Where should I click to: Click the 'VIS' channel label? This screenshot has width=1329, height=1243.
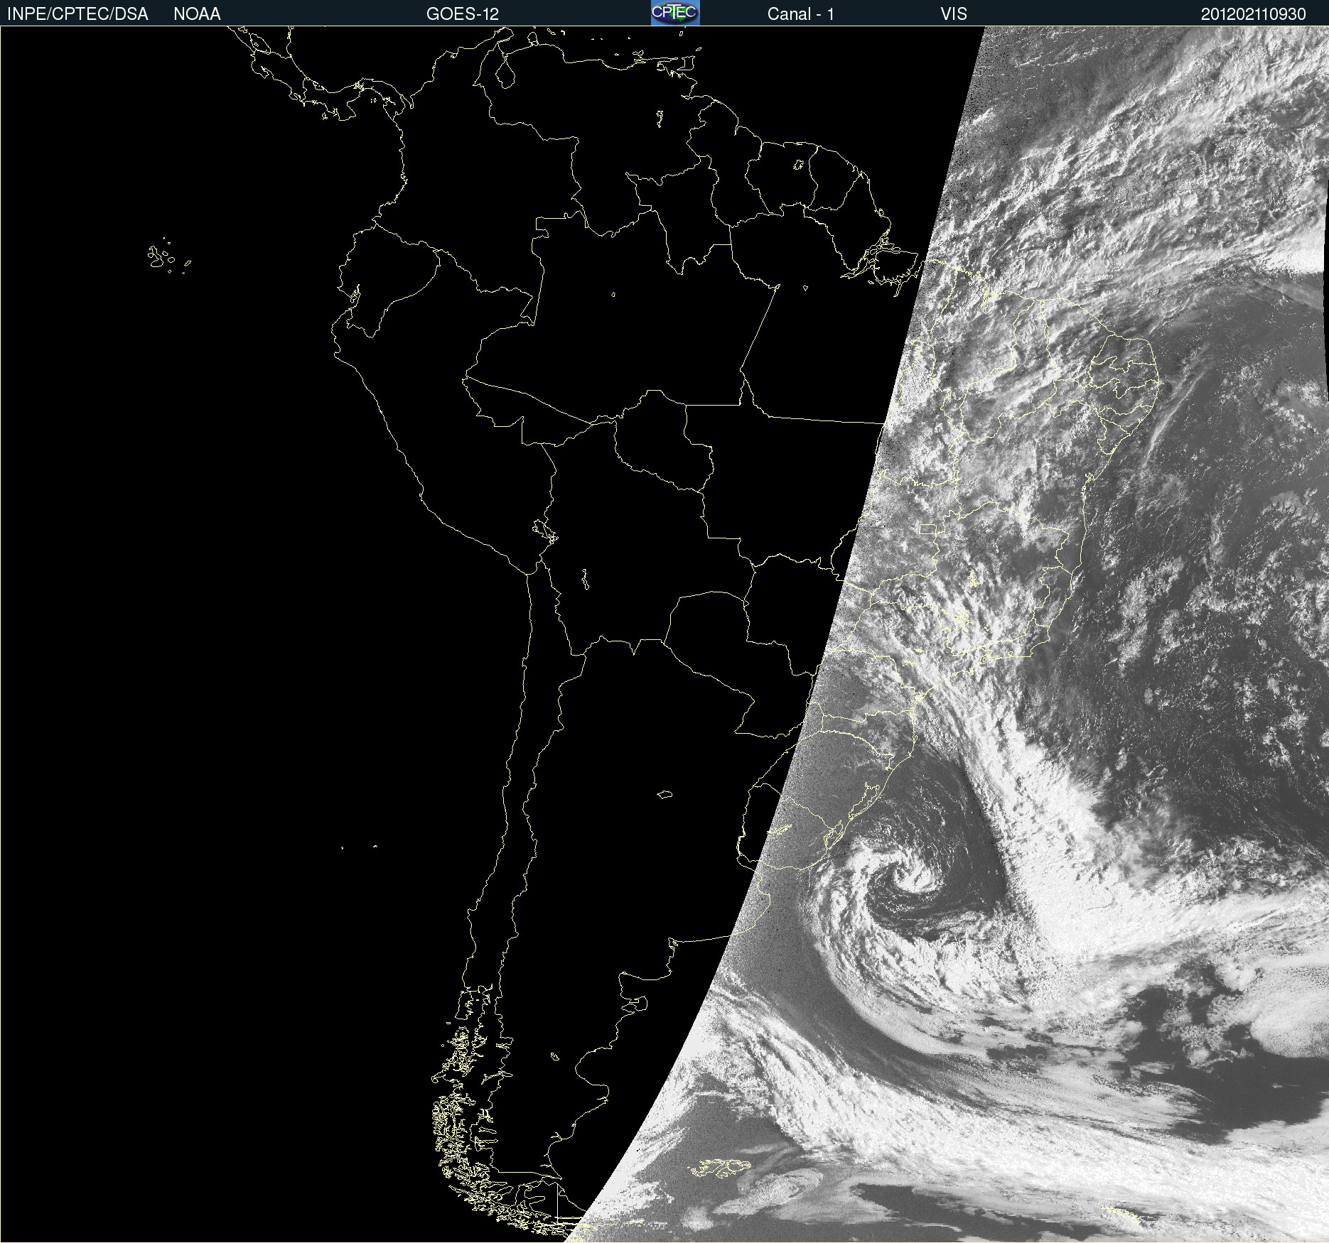[x=954, y=14]
